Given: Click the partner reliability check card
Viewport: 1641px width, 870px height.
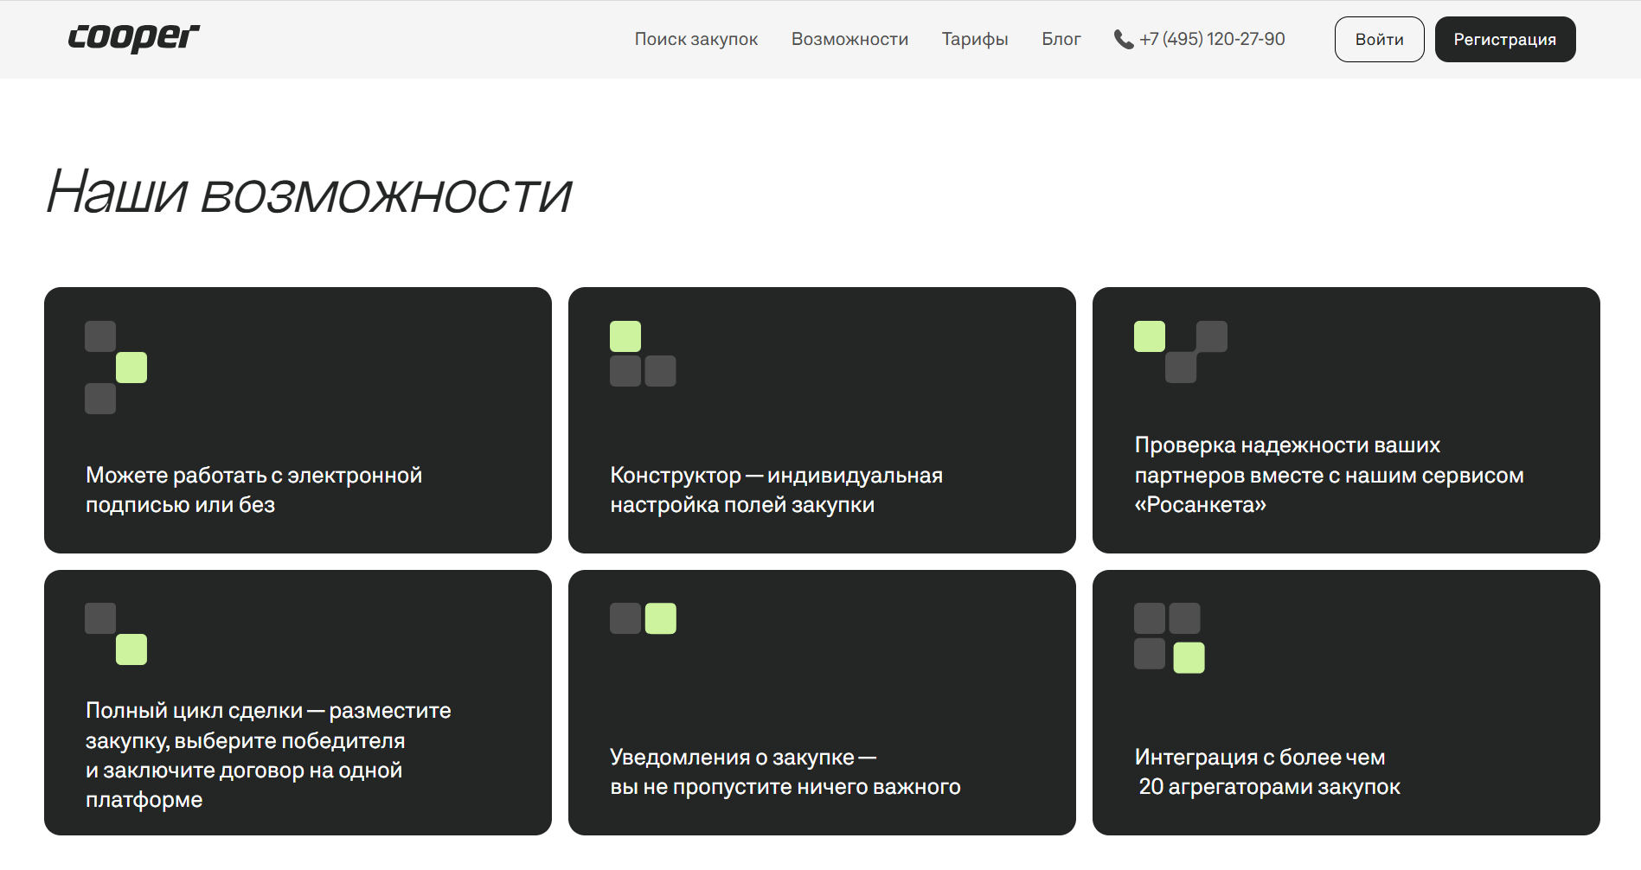Looking at the screenshot, I should [x=1346, y=420].
